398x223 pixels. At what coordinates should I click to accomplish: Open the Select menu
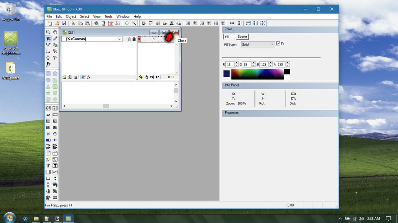pyautogui.click(x=84, y=16)
